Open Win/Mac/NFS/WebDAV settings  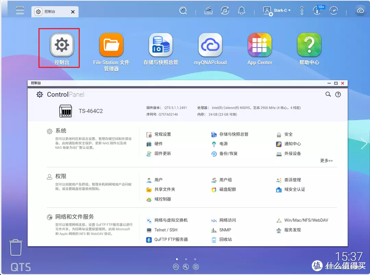302,220
